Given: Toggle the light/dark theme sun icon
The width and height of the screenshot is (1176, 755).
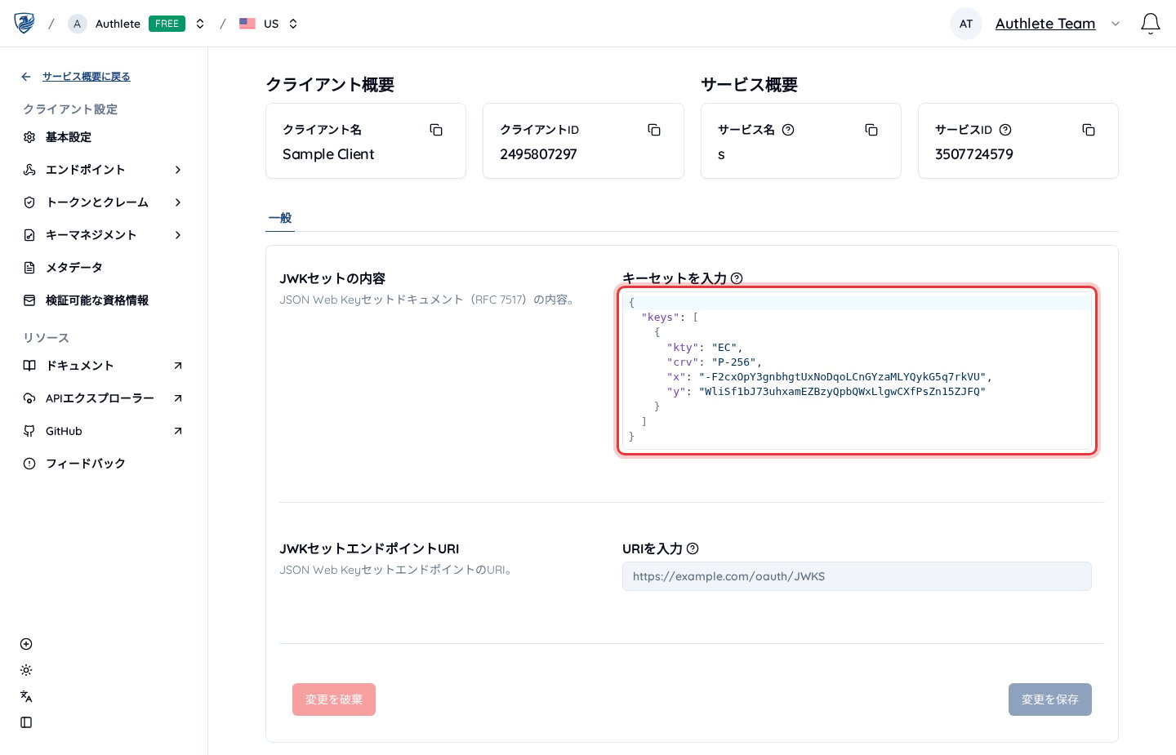Looking at the screenshot, I should [26, 670].
